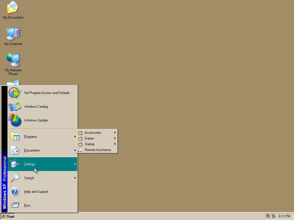Screen dimensions: 294x220
Task: Click the Games folder icon in submenu
Action: point(80,138)
